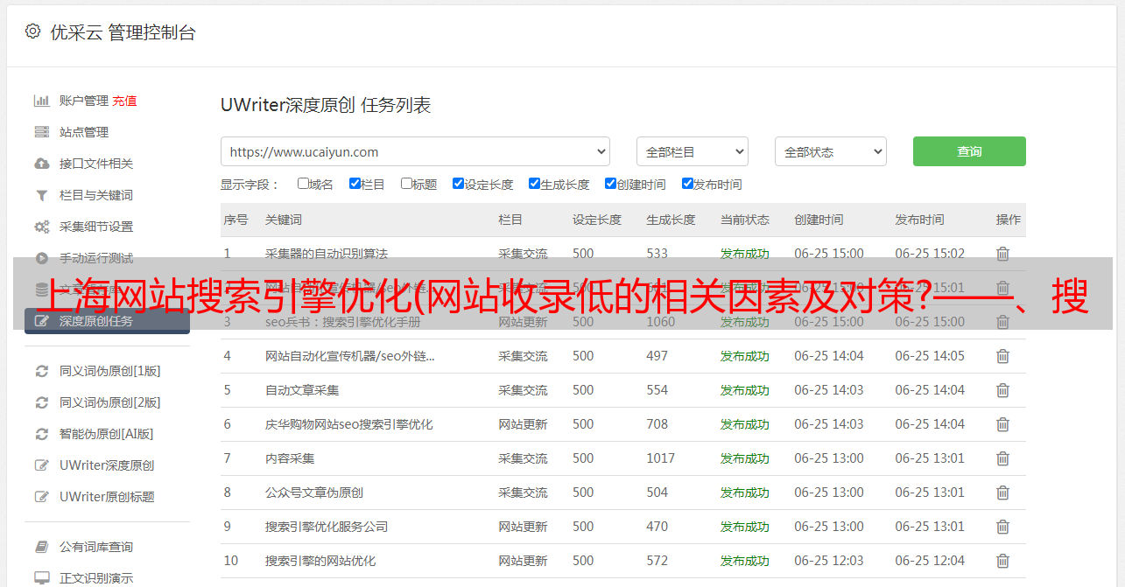Uncheck the 栏目 display field checkbox
This screenshot has width=1125, height=587.
(x=355, y=184)
